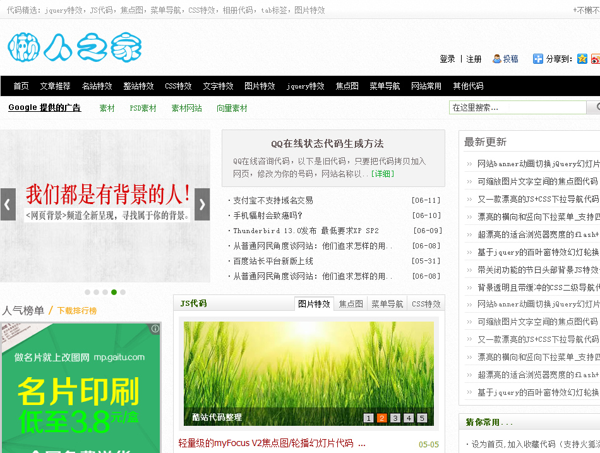Click the 登录 login link
This screenshot has width=600, height=453.
point(447,59)
